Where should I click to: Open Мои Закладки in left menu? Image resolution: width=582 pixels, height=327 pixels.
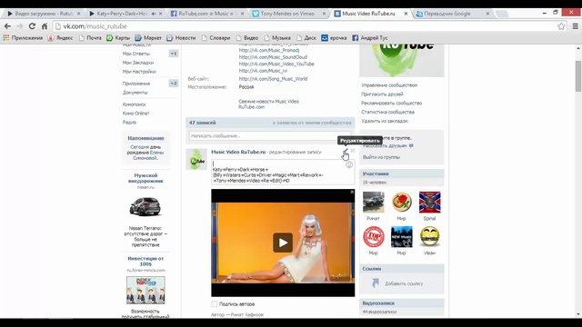[x=138, y=63]
